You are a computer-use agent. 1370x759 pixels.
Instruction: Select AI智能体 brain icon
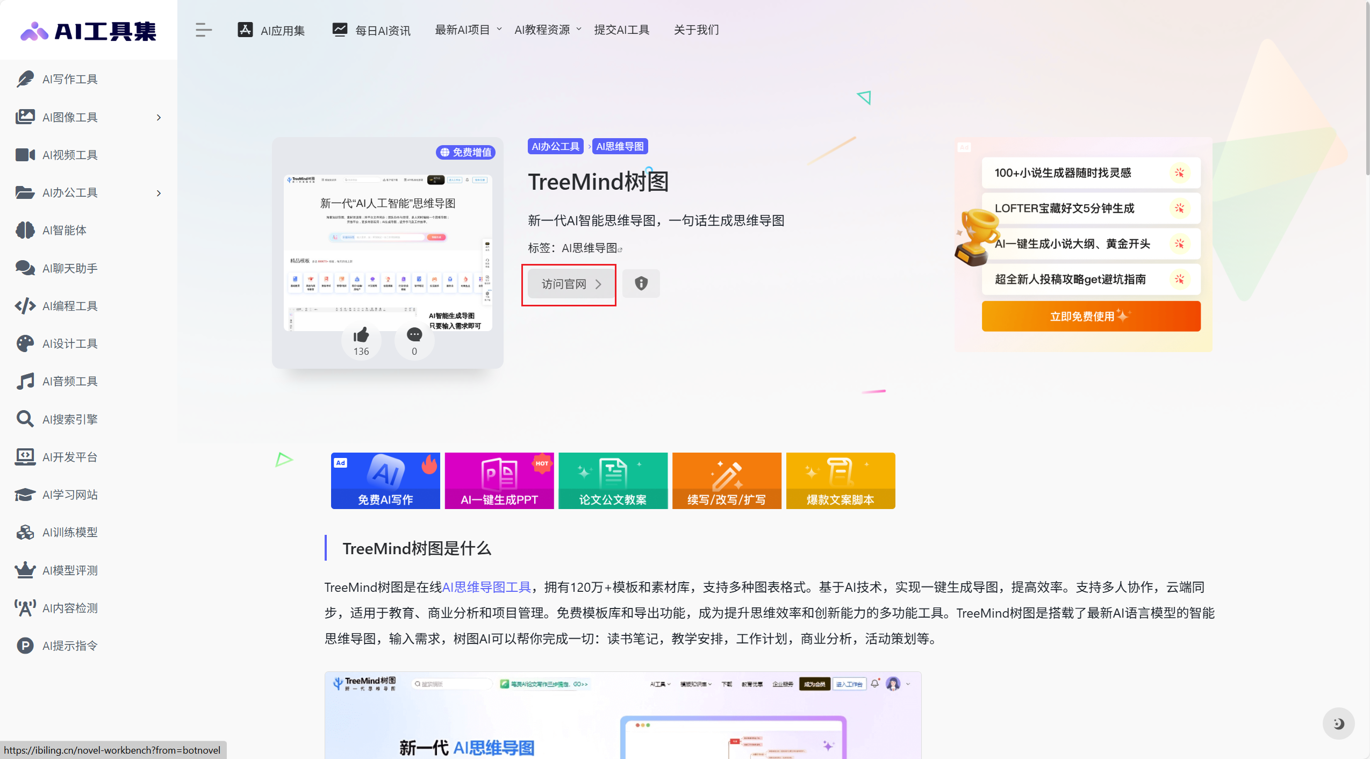(25, 230)
